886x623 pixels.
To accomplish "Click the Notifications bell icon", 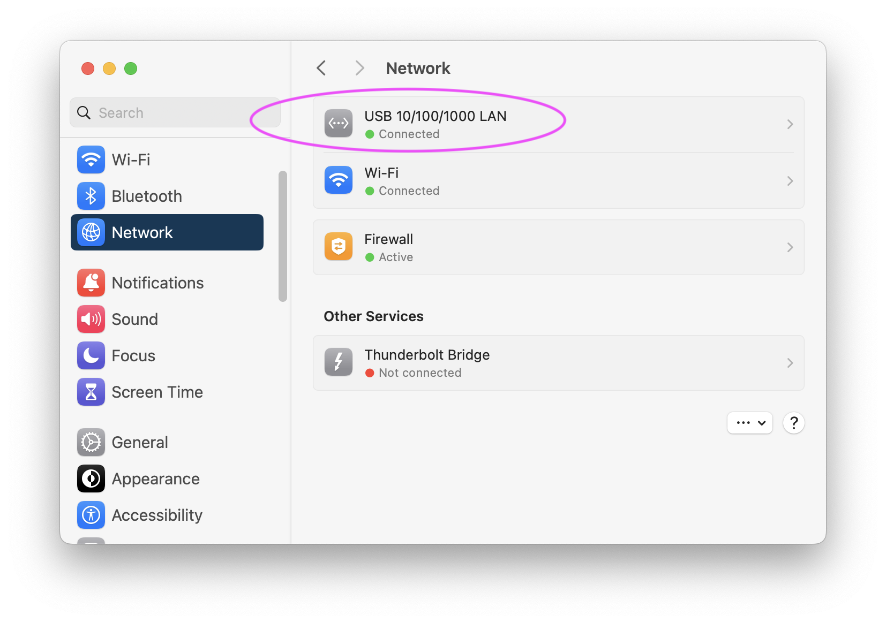I will (x=91, y=283).
